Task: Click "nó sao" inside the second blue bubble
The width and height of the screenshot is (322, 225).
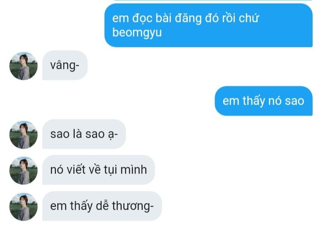Action: tap(286, 101)
